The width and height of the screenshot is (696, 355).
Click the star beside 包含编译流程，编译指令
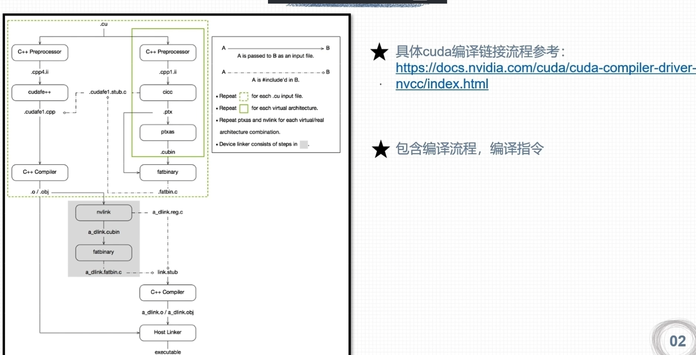pos(380,149)
